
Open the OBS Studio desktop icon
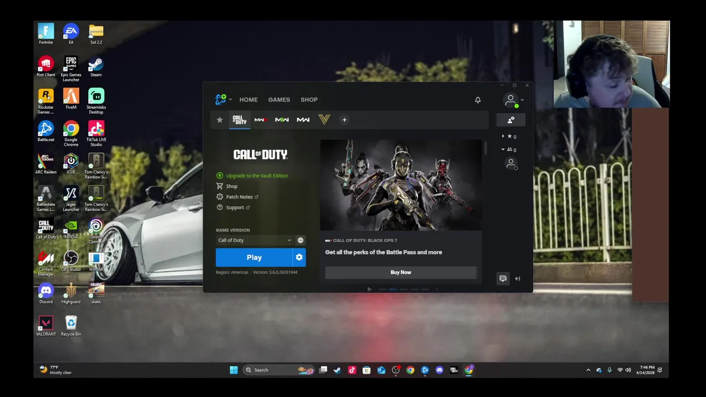click(x=71, y=261)
